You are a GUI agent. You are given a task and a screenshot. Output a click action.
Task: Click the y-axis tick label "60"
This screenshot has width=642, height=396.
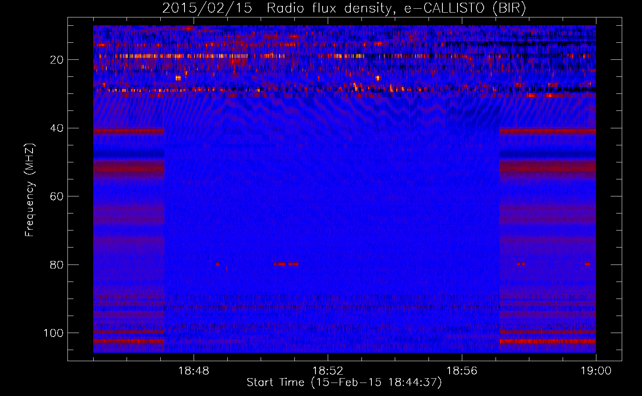(57, 196)
